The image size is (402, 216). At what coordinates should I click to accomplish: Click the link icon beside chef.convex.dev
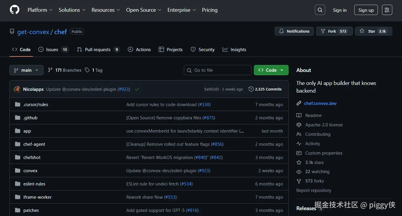299,103
